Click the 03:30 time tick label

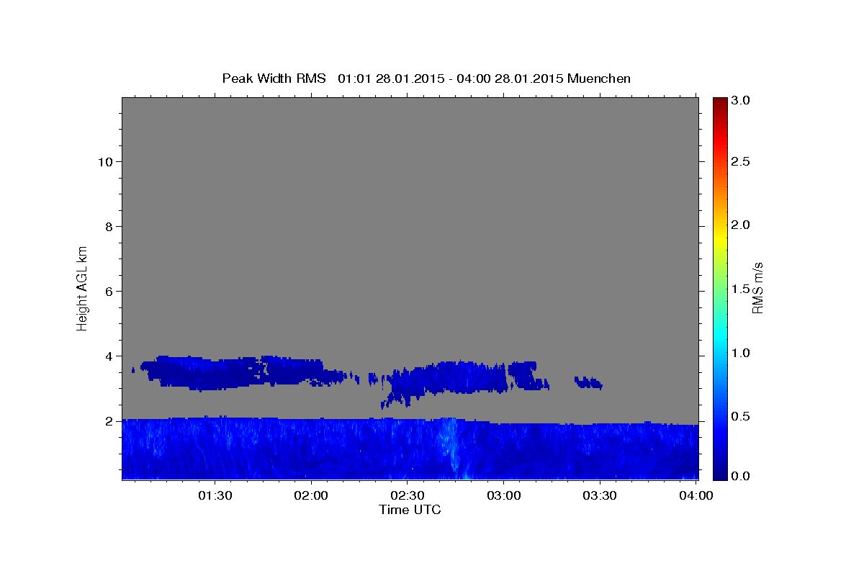(600, 495)
